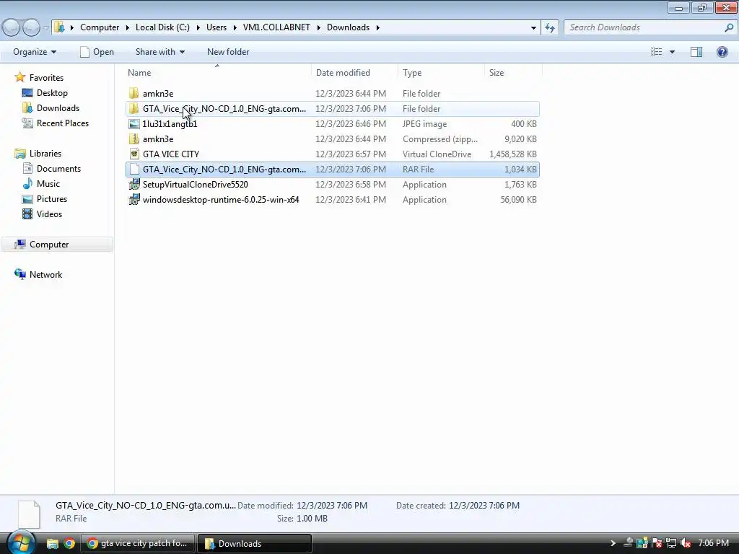The image size is (739, 554).
Task: Select Downloads in the Favorites list
Action: 58,108
